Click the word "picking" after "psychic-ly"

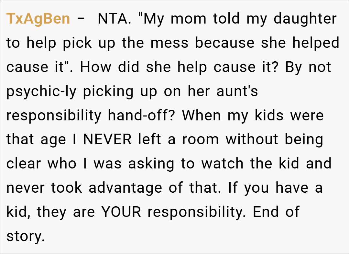point(108,91)
